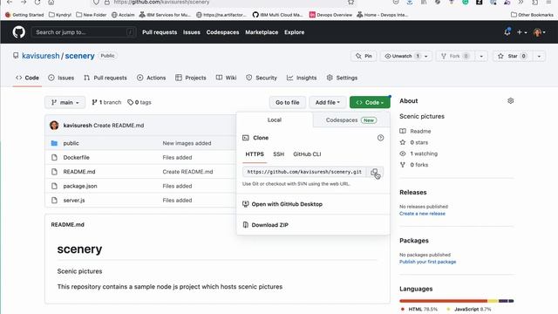
Task: Open the repository Pull requests tab
Action: [x=105, y=78]
